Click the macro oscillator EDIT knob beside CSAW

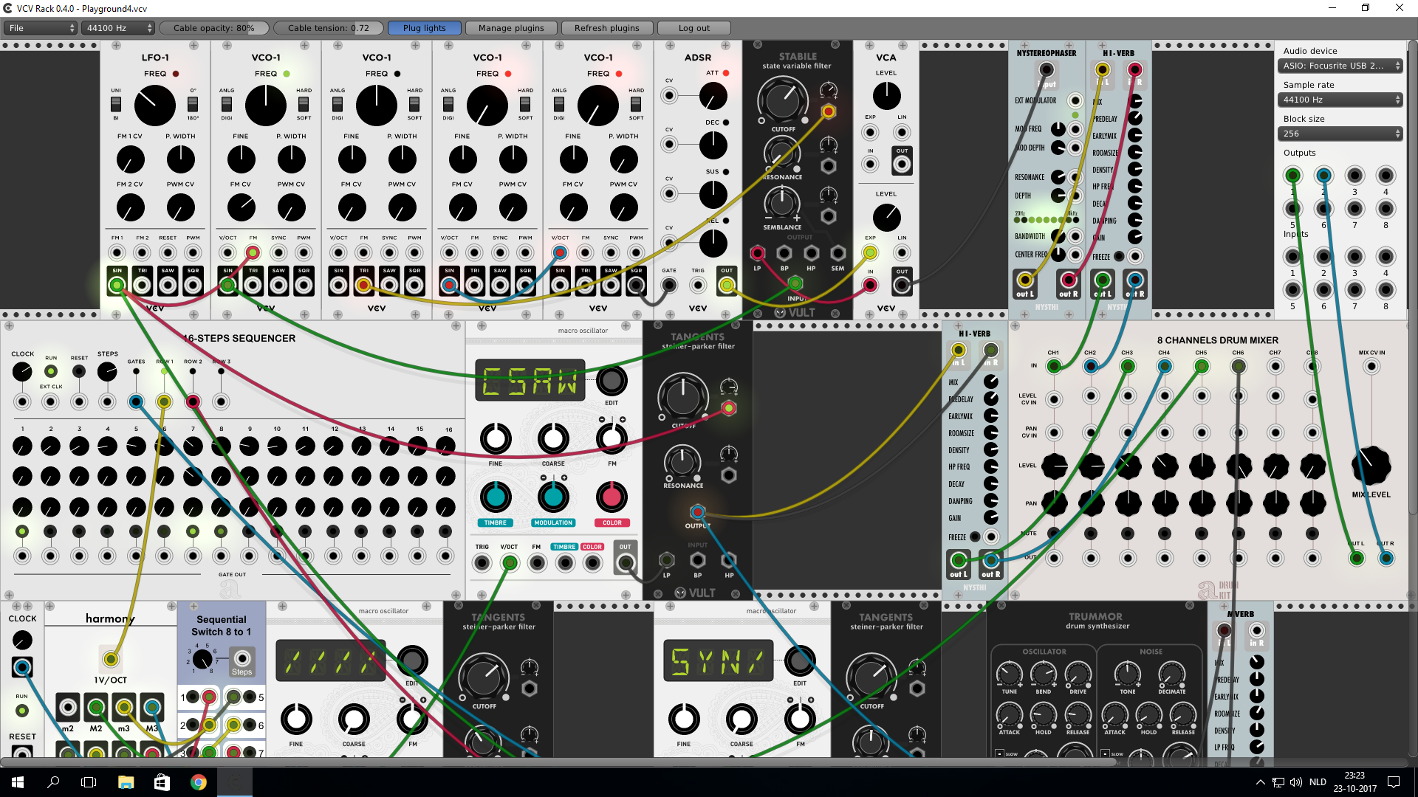point(612,381)
